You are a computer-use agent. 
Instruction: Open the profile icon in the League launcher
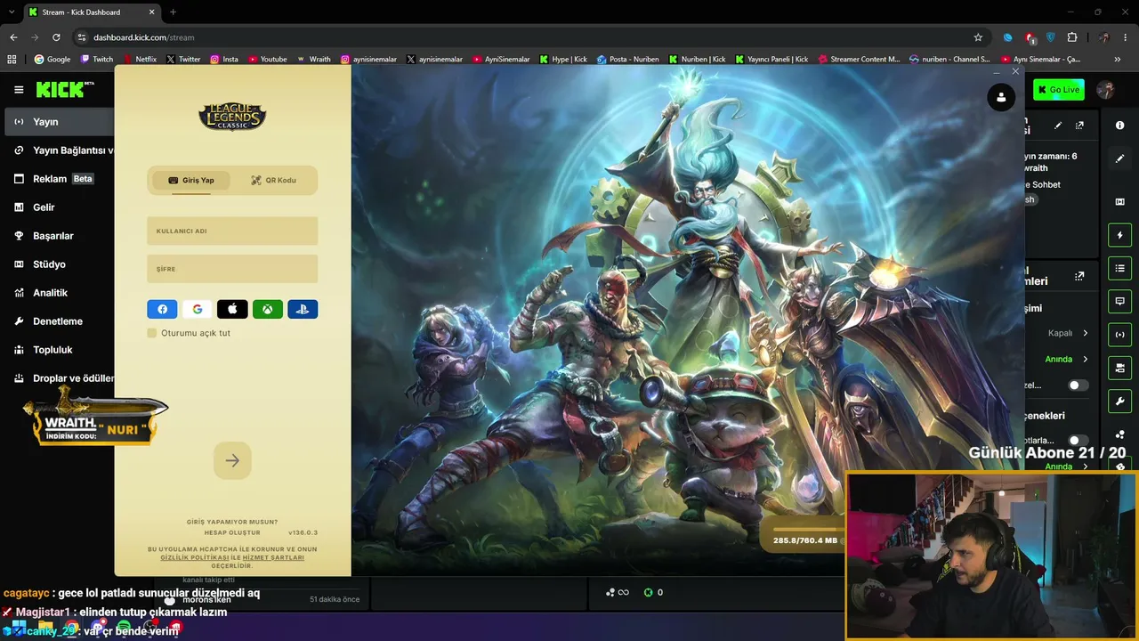click(1001, 97)
